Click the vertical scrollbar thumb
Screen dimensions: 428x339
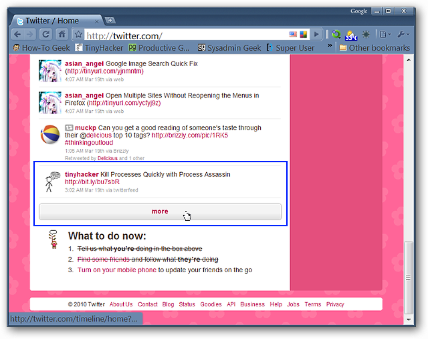[409, 277]
